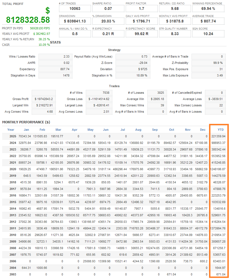Image resolution: width=229 pixels, height=279 pixels.
Task: Click the Jun column header
Action: [x=106, y=130]
